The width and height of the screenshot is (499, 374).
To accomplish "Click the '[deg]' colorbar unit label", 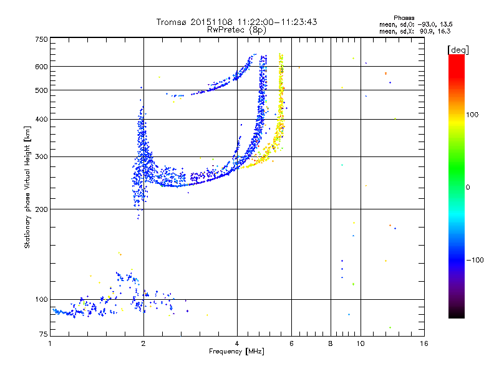I will click(458, 50).
